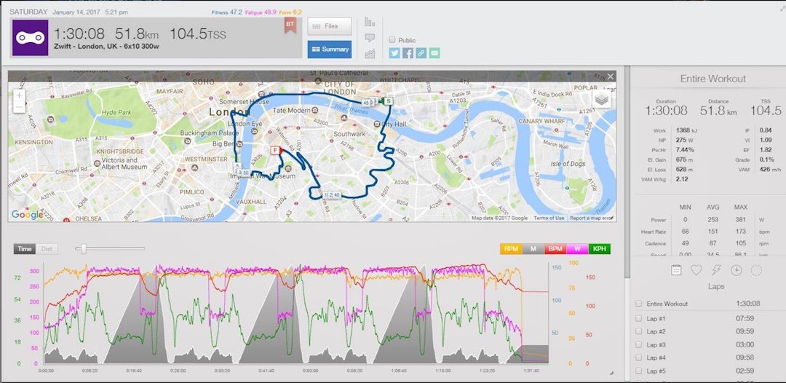Screen dimensions: 786x383
Task: Show peak durations clock icon
Action: 737,270
